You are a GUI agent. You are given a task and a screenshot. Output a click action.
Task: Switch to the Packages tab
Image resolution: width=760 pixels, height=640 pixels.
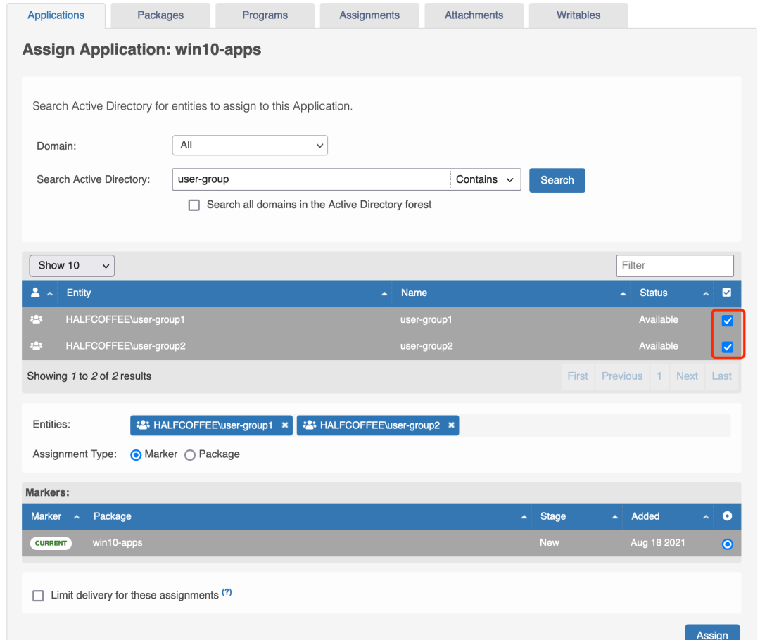(x=160, y=15)
